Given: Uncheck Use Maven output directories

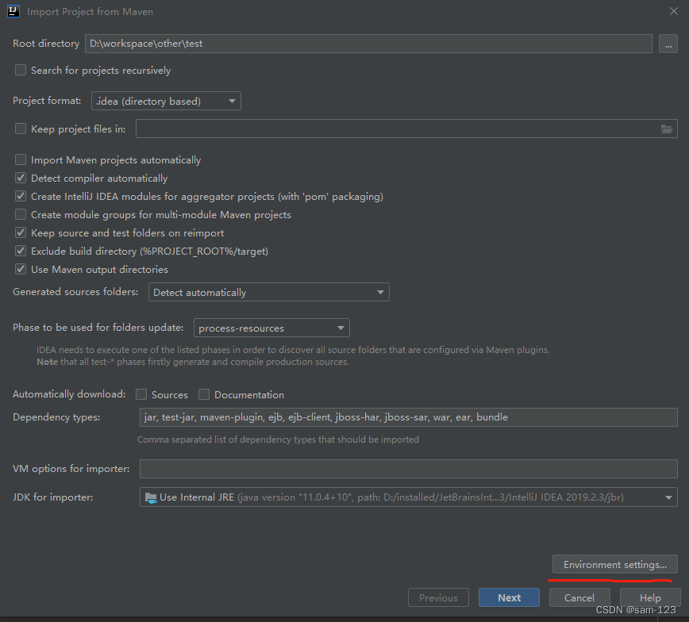Looking at the screenshot, I should (x=21, y=269).
